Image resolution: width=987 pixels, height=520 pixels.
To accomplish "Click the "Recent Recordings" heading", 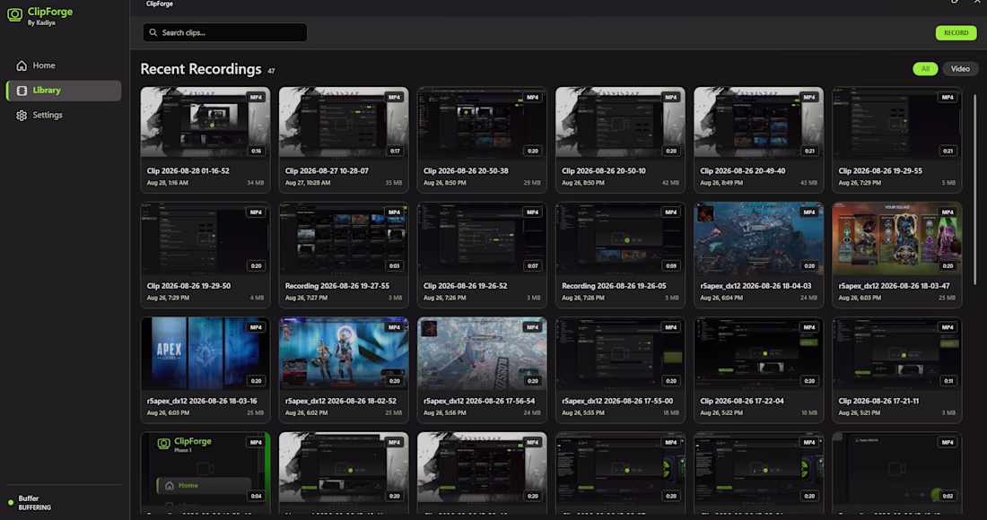I will [x=201, y=69].
